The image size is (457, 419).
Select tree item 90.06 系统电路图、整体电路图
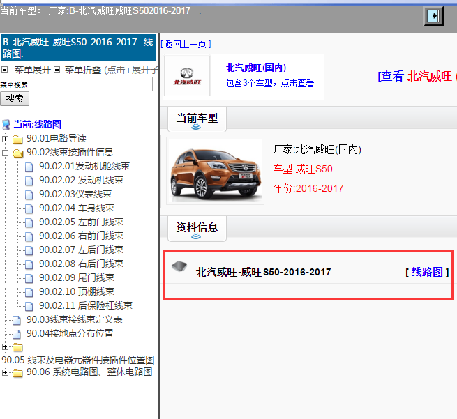(89, 372)
